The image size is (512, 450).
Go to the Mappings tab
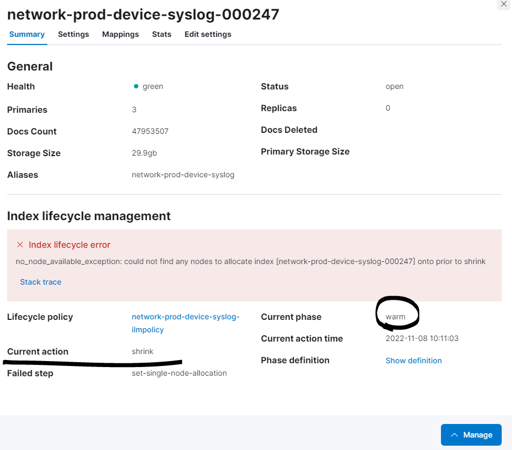pos(120,34)
